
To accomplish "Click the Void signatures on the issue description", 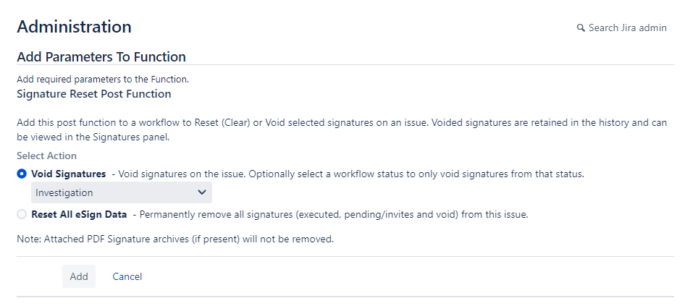I will (x=351, y=174).
